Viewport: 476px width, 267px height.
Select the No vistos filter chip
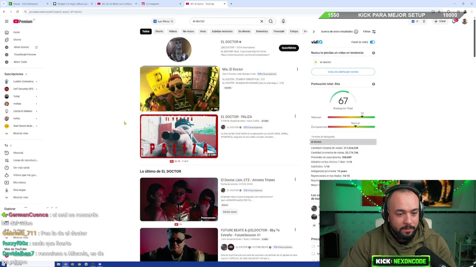tap(188, 32)
